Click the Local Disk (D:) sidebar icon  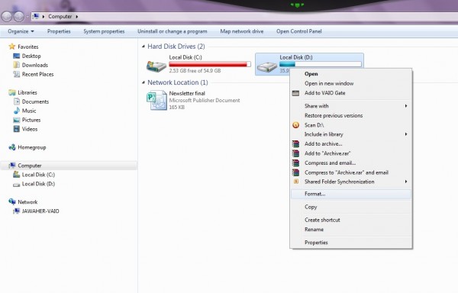[x=17, y=184]
